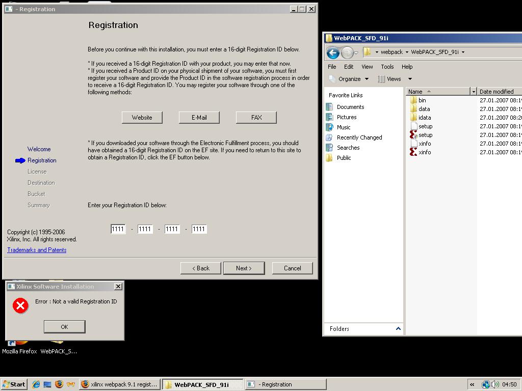The image size is (522, 391).
Task: Click the red error icon in dialog
Action: pyautogui.click(x=20, y=305)
